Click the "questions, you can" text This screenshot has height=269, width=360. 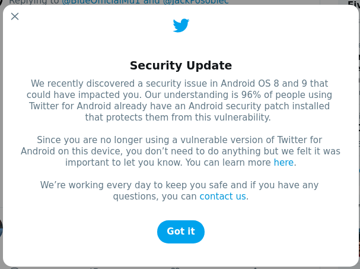(154, 196)
